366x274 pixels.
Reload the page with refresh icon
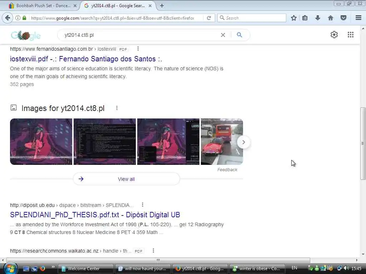click(209, 18)
